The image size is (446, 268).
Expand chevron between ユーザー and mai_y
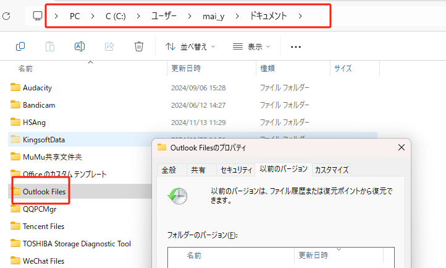(190, 16)
